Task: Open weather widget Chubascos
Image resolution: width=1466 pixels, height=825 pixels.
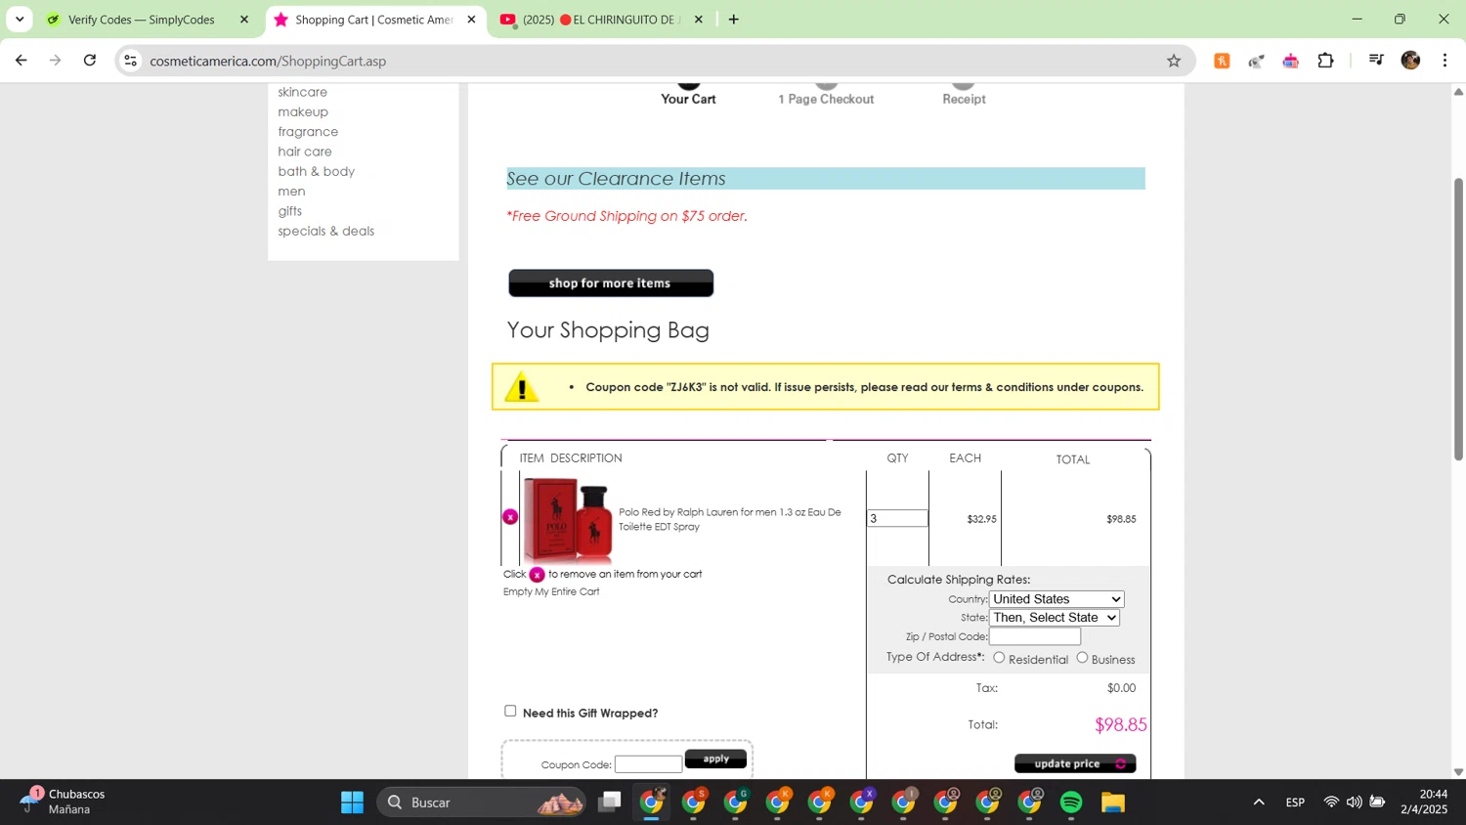Action: tap(65, 802)
